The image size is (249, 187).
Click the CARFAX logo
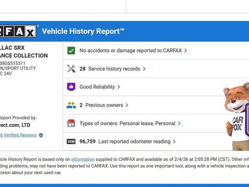point(18,31)
